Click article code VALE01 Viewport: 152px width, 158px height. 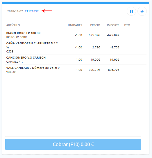tap(11, 72)
